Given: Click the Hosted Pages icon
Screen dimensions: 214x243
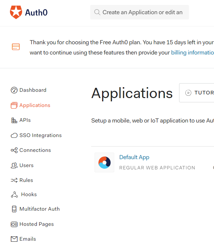Looking at the screenshot, I should pos(14,224).
